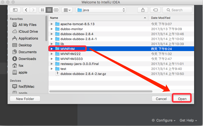The width and height of the screenshot is (203, 126).
Task: Select the test folder name
Action: (x=63, y=69)
